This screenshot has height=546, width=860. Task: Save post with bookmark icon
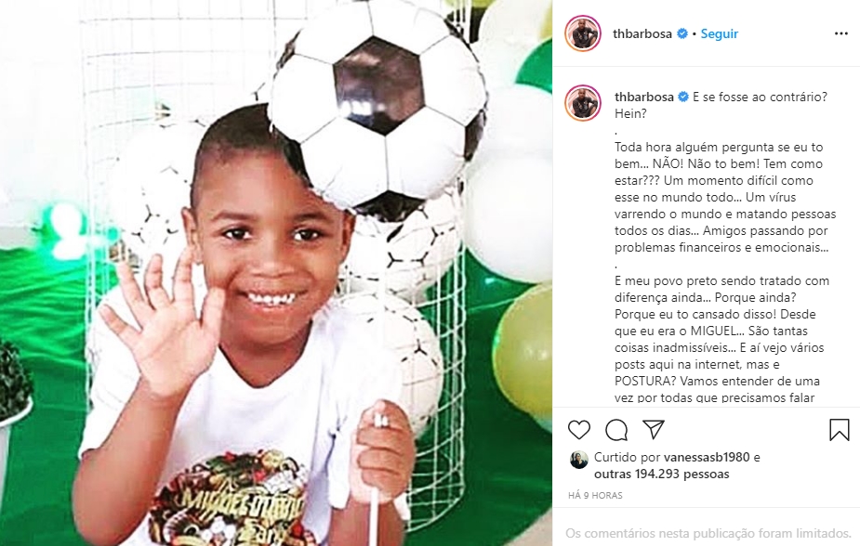coord(840,430)
